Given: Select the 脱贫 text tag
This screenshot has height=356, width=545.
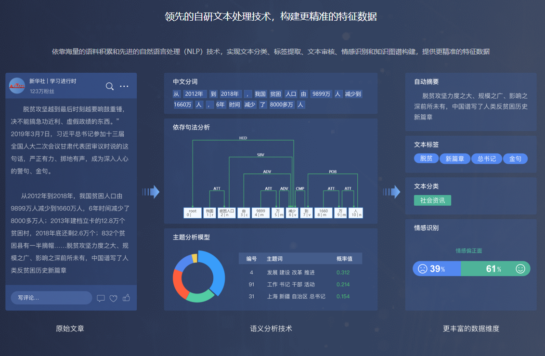Looking at the screenshot, I should tap(426, 158).
